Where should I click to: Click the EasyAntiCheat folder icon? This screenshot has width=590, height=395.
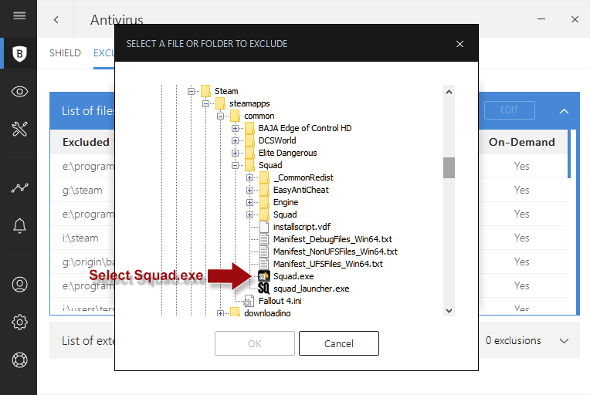click(x=264, y=190)
